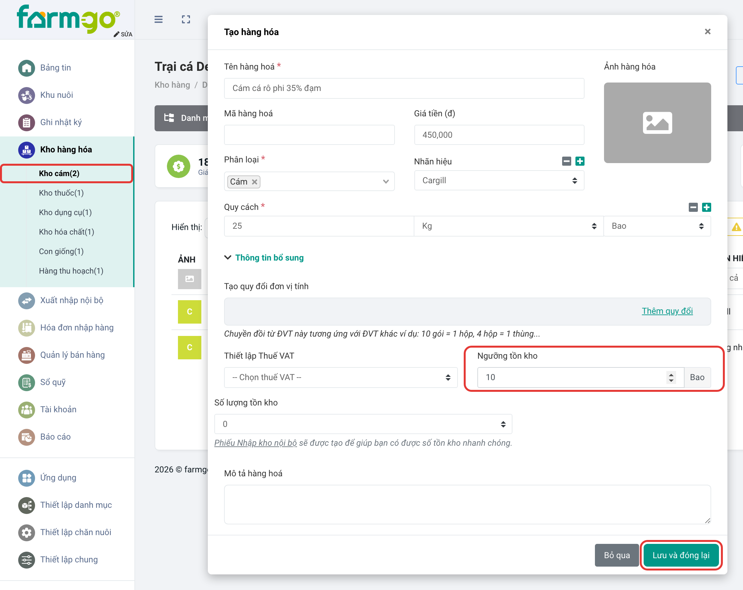Open Thiết lập chăn nuôi gear icon
This screenshot has width=743, height=590.
click(x=27, y=532)
